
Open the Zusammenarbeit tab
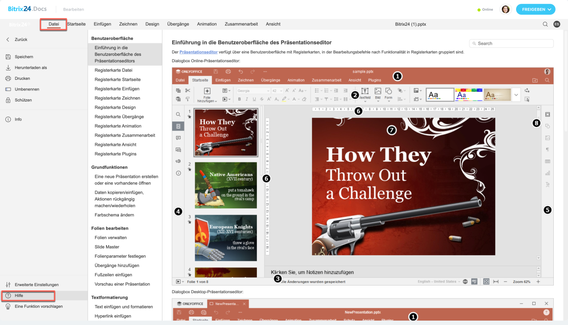(x=241, y=24)
